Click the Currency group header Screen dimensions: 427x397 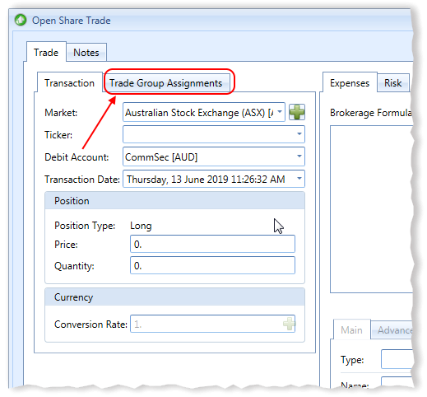pyautogui.click(x=174, y=297)
